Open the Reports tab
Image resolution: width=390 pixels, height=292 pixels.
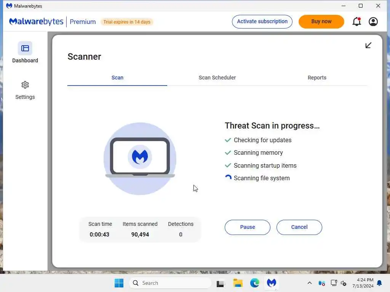(x=317, y=78)
